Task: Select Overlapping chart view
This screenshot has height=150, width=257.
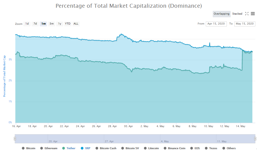Action: click(221, 14)
